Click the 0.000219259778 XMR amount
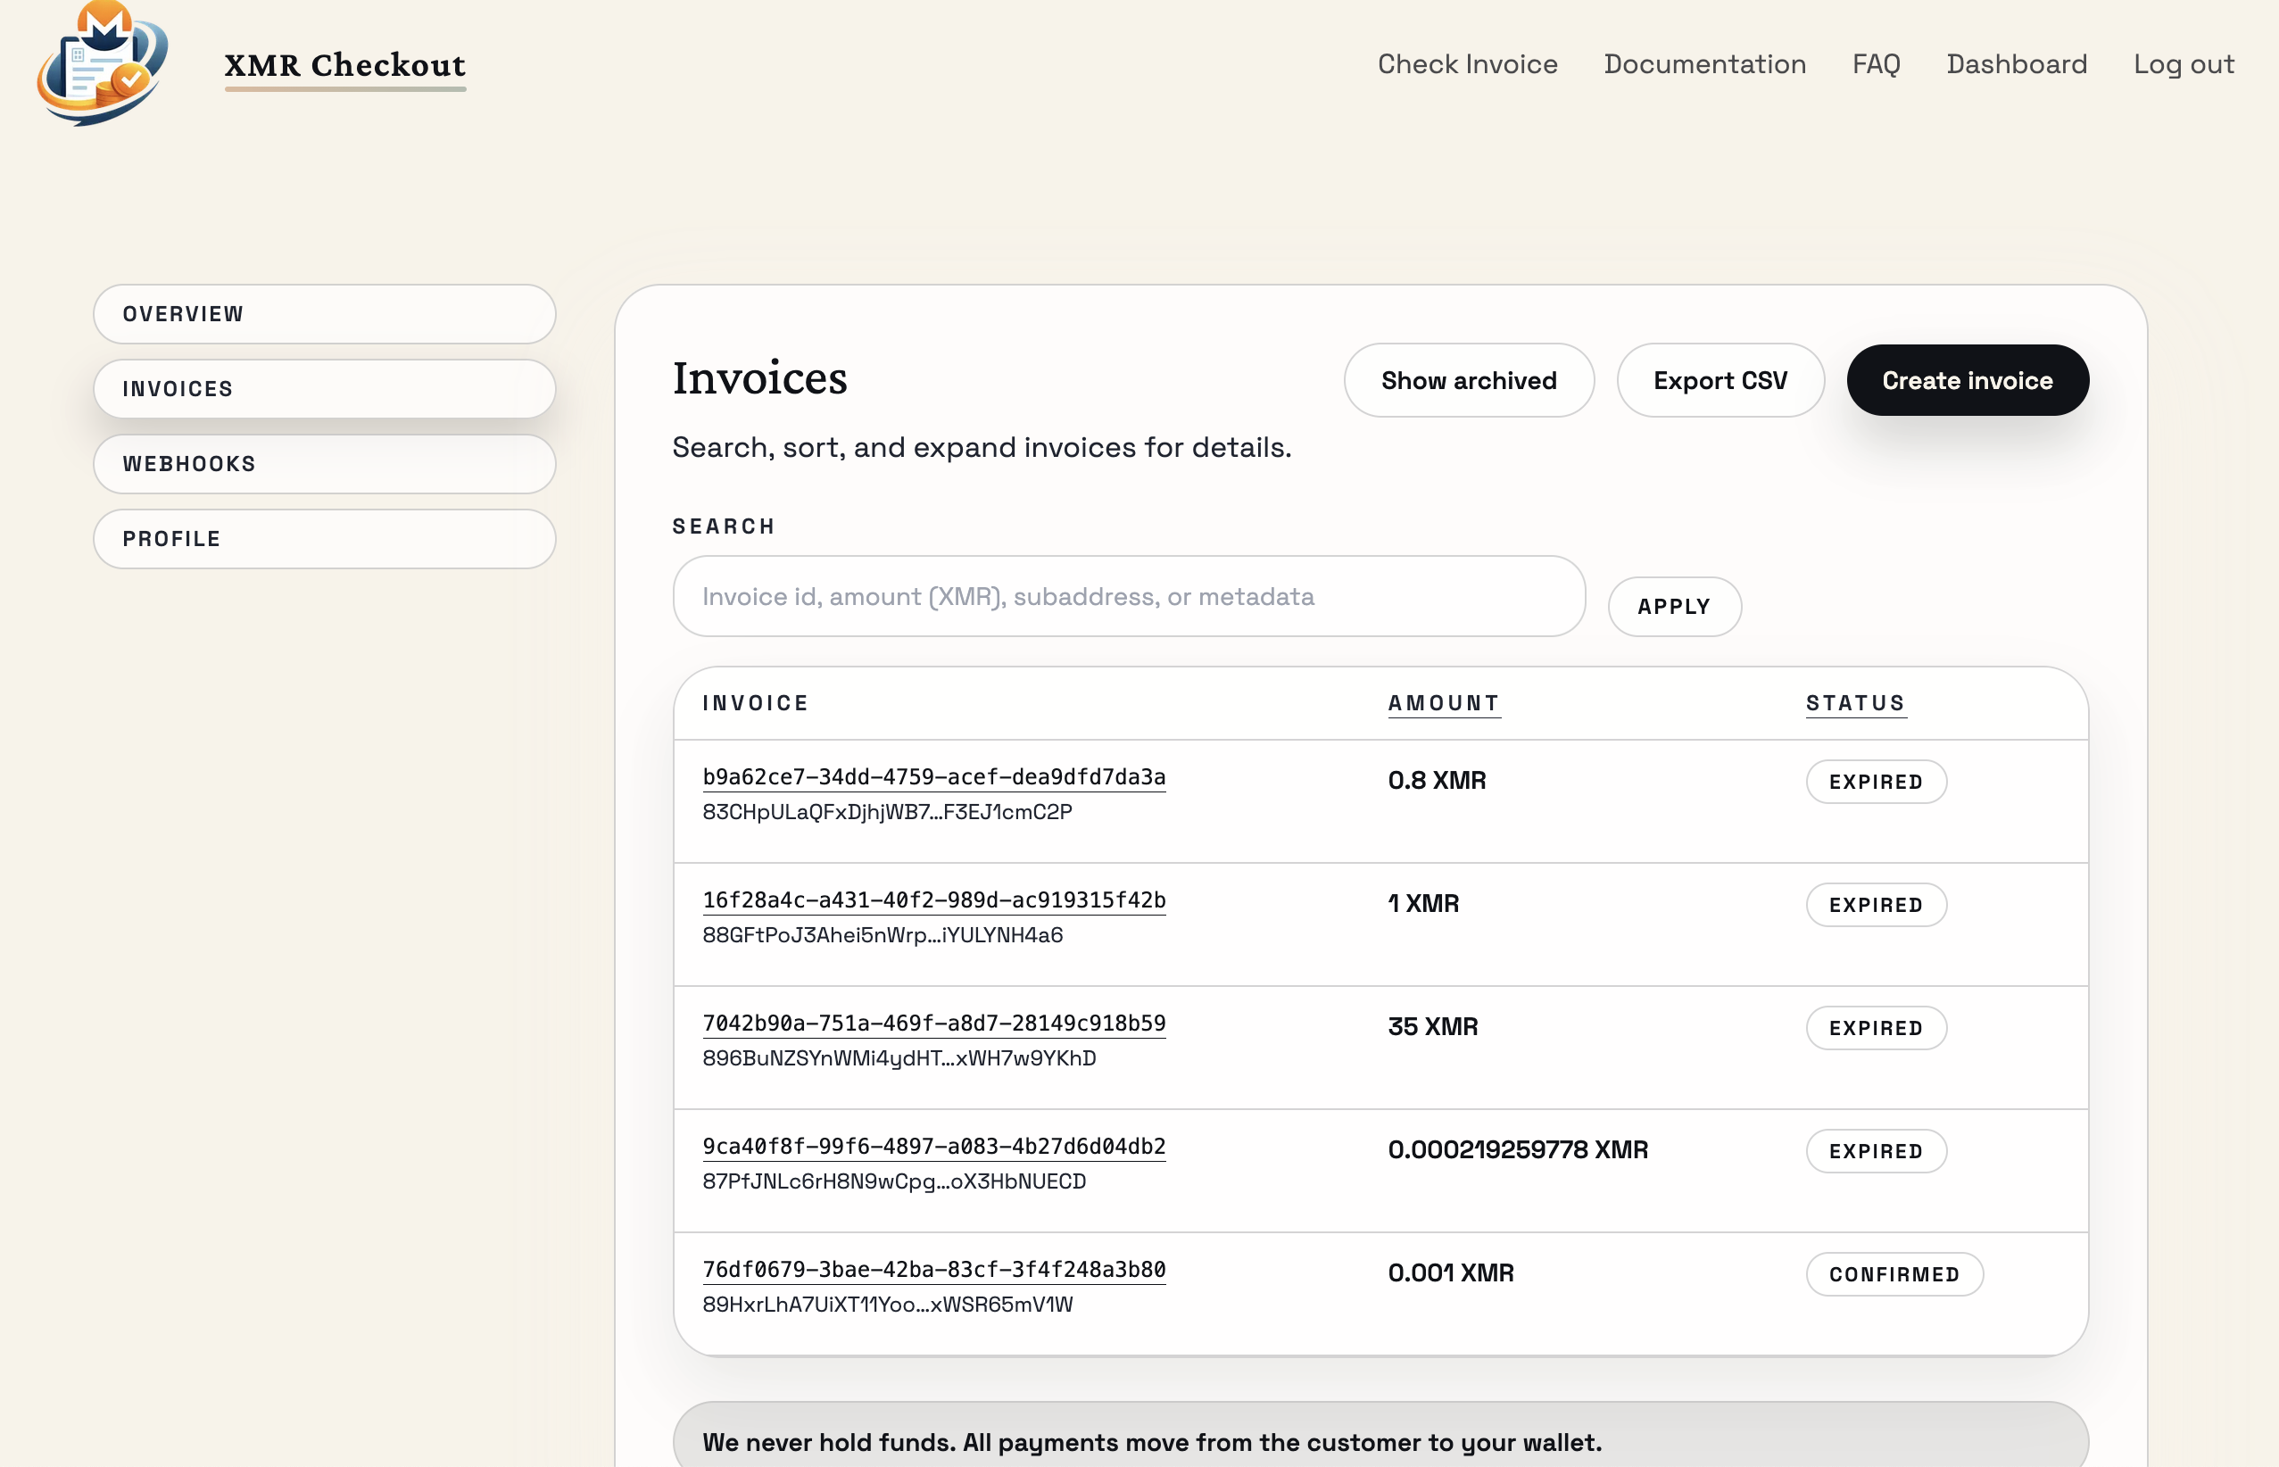The image size is (2279, 1467). (1518, 1150)
